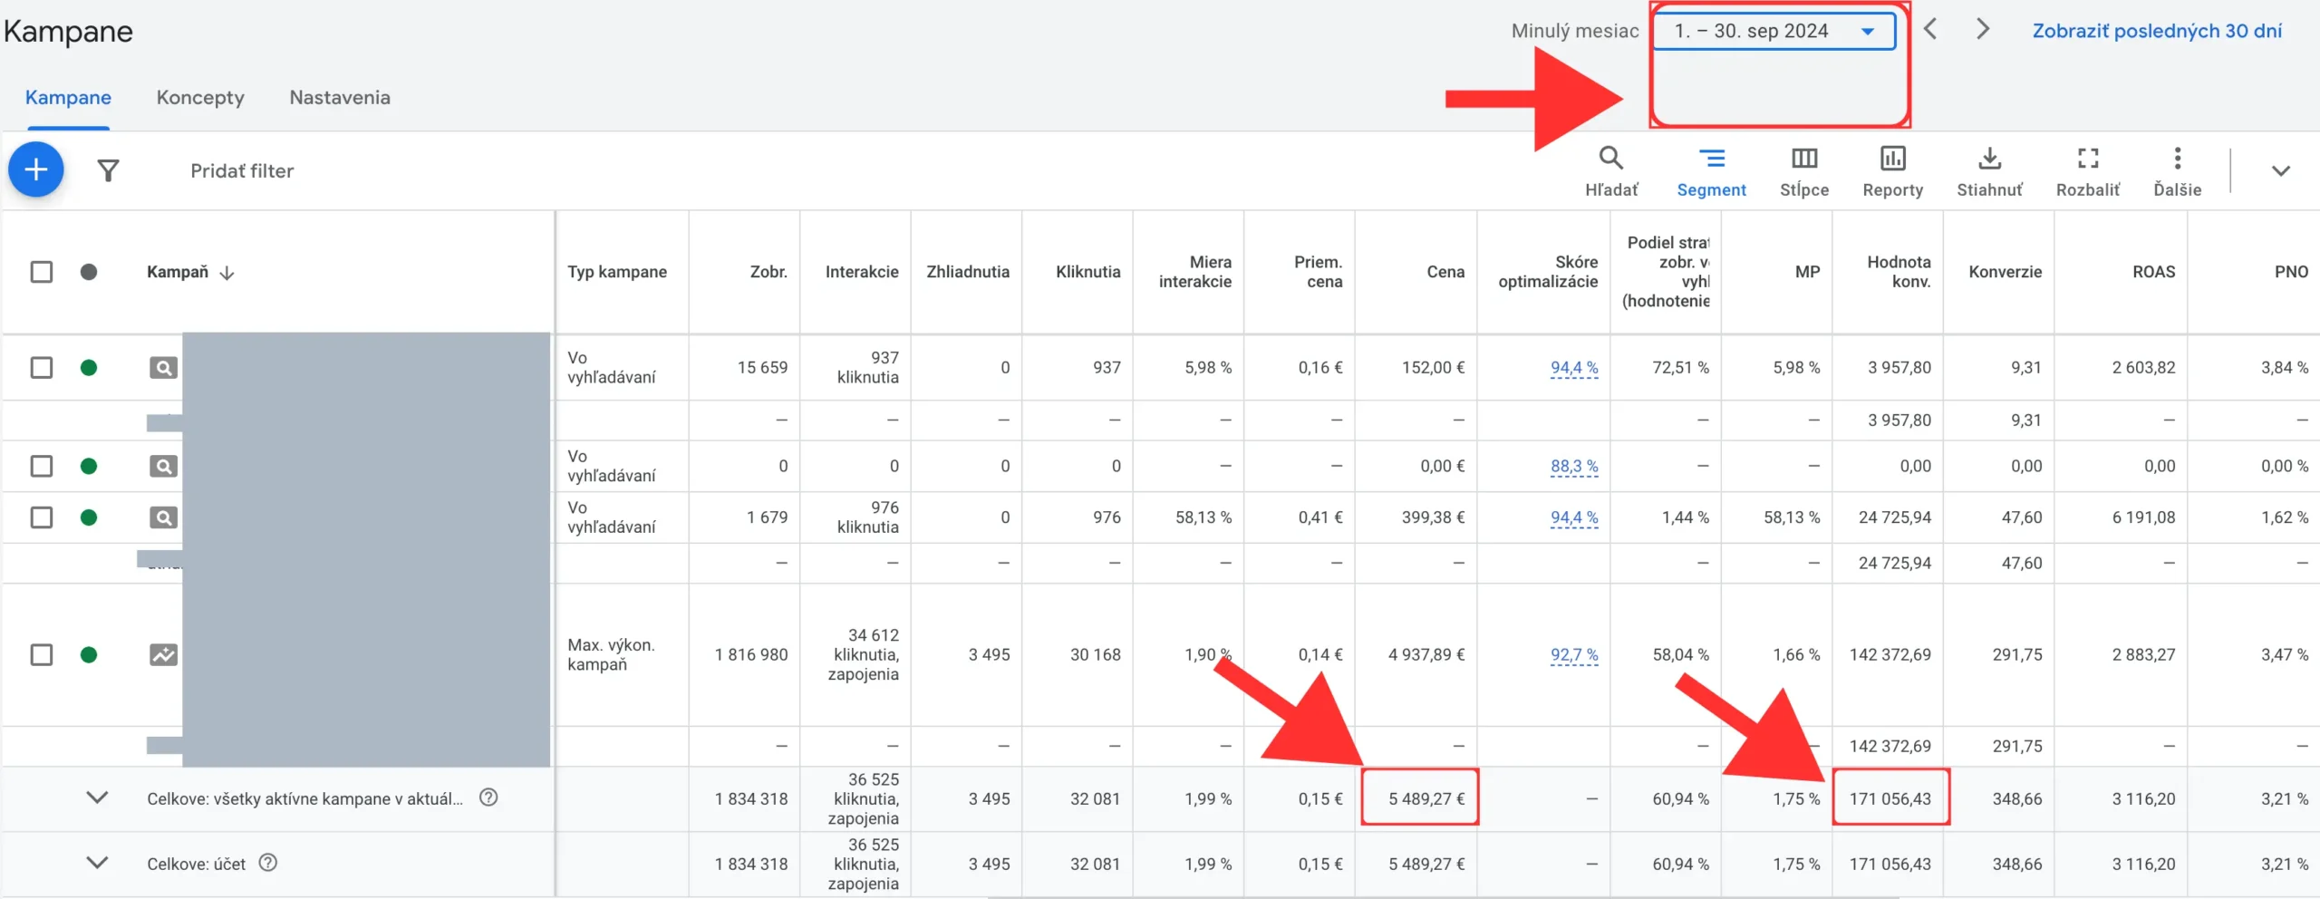Click the Rozbaliť expand icon
The width and height of the screenshot is (2320, 899).
pyautogui.click(x=2088, y=159)
